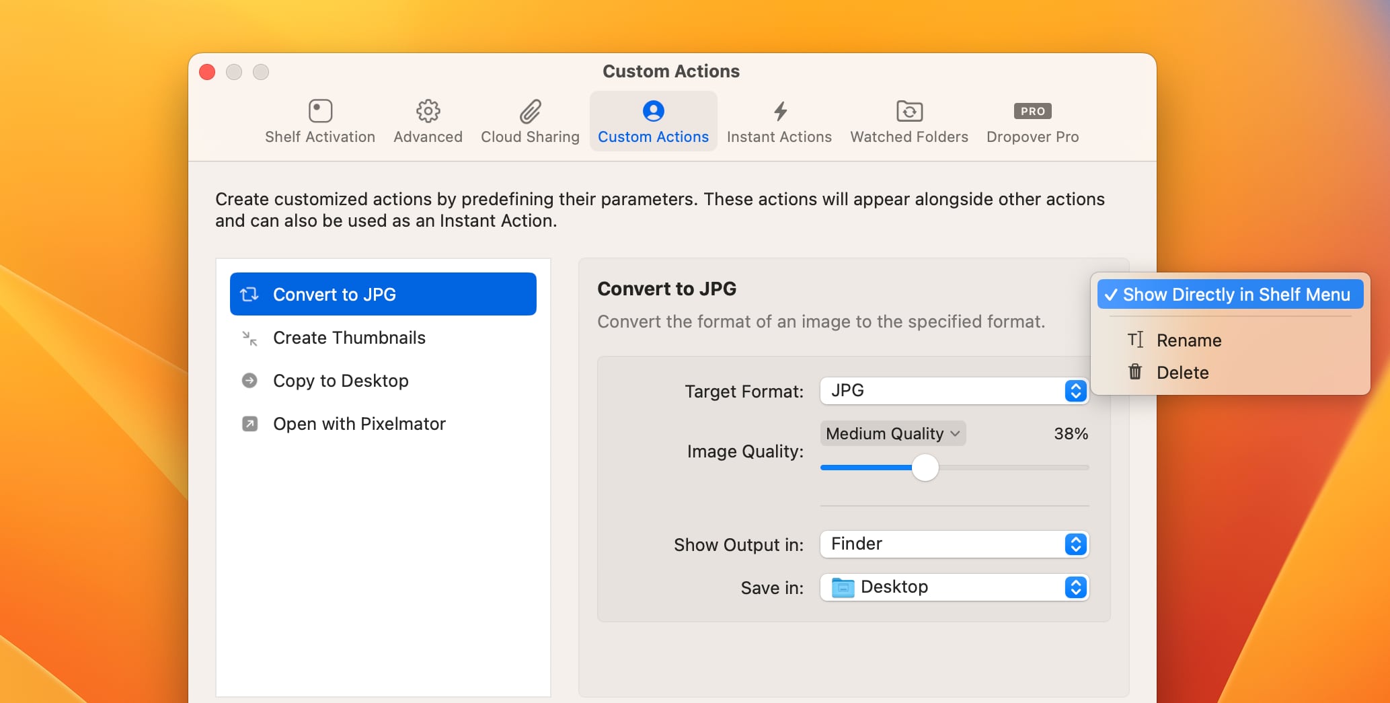Switch to the Custom Actions tab
The height and width of the screenshot is (703, 1390).
(x=653, y=122)
